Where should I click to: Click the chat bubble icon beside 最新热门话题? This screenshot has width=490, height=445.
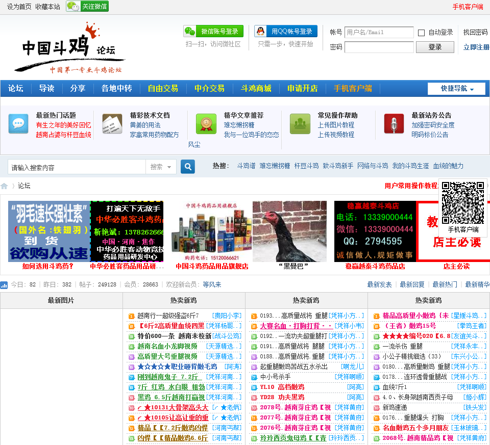tap(18, 124)
